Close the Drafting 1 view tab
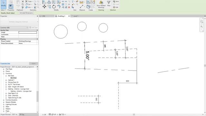Image resolution: width=206 pixels, height=116 pixels. (x=69, y=16)
